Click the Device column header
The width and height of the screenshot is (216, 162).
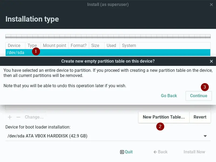click(15, 46)
